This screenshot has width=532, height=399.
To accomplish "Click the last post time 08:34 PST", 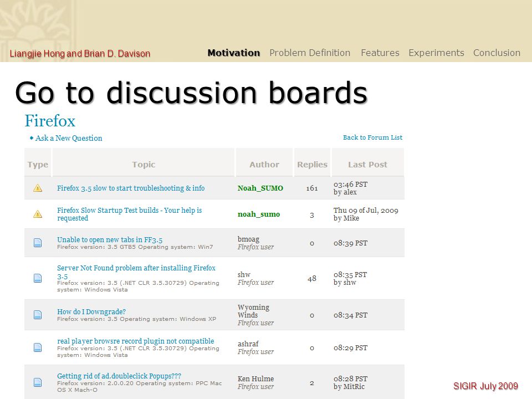I will (350, 315).
